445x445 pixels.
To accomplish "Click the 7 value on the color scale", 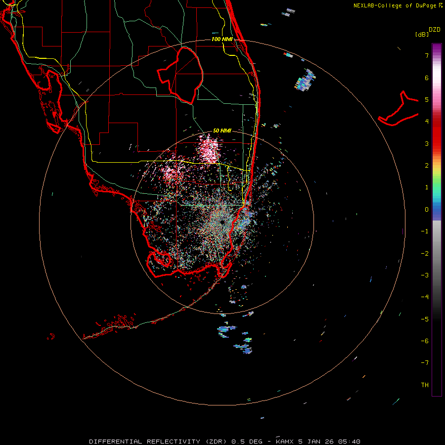I will pyautogui.click(x=427, y=55).
